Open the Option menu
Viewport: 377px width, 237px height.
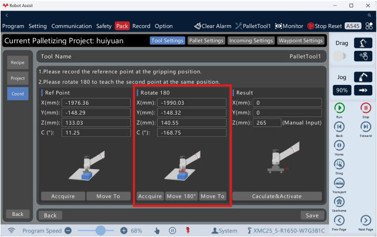164,26
